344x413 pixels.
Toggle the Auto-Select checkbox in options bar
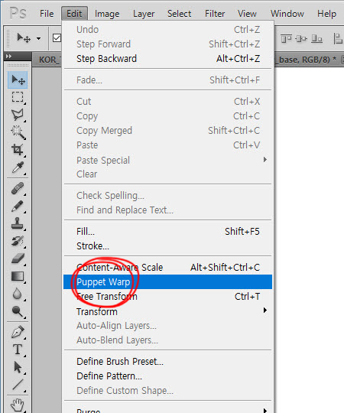click(57, 38)
